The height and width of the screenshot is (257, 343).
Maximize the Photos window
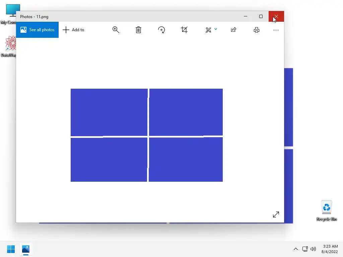[x=261, y=16]
